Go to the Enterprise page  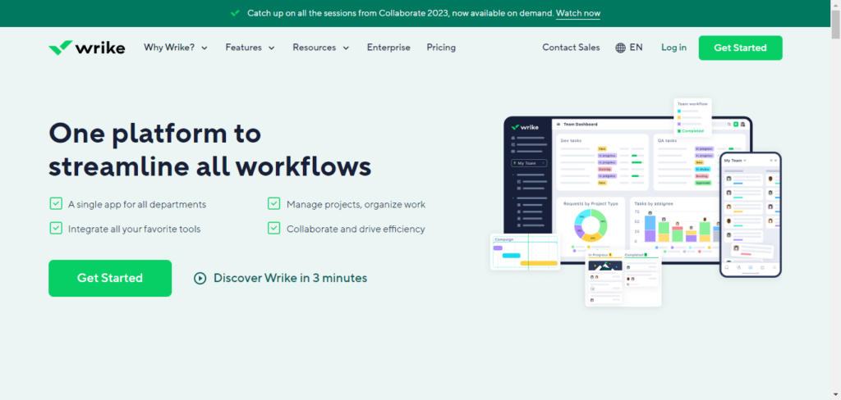pyautogui.click(x=388, y=48)
